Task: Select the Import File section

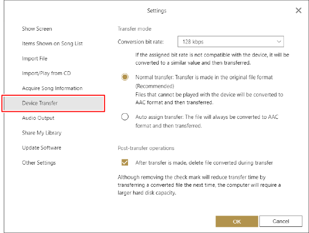Action: [34, 58]
